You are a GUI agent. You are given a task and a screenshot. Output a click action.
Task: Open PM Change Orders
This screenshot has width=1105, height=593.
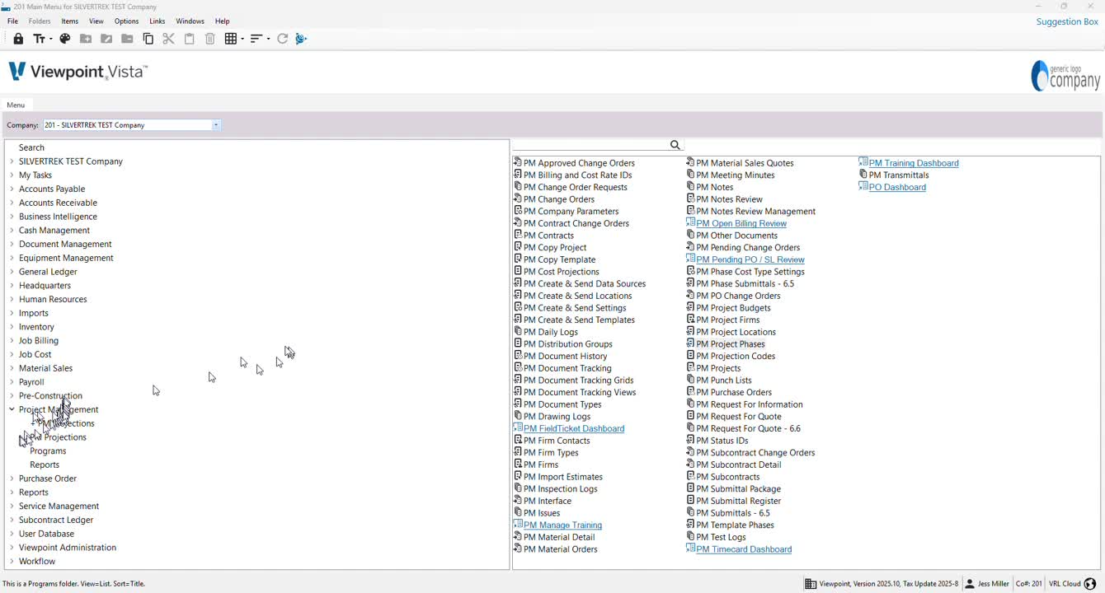click(559, 198)
